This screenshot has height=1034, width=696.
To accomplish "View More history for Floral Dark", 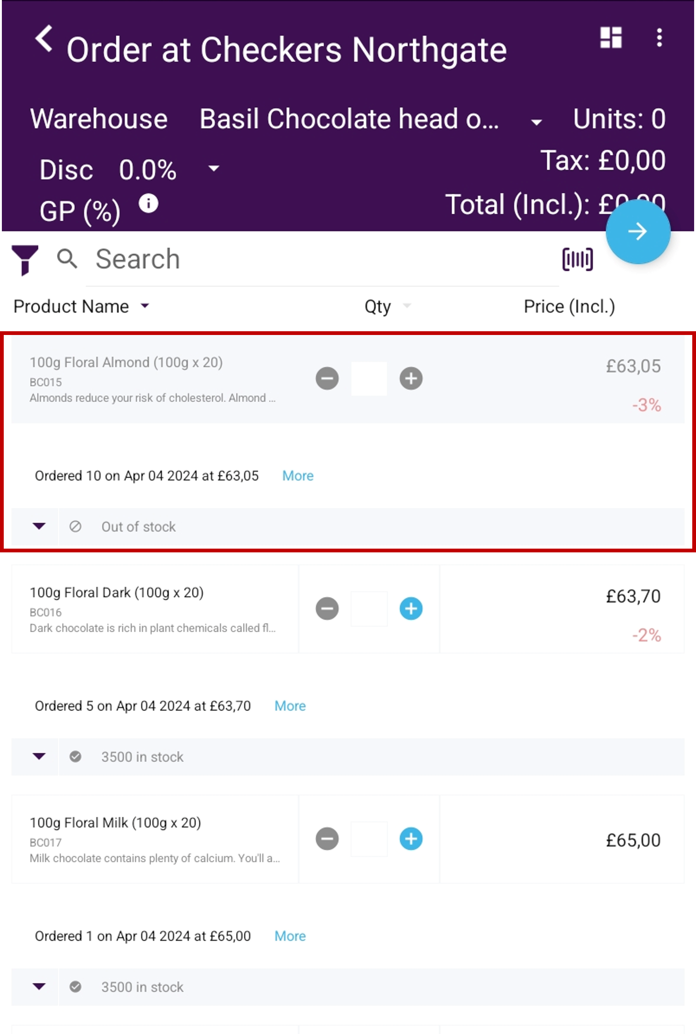I will coord(290,706).
